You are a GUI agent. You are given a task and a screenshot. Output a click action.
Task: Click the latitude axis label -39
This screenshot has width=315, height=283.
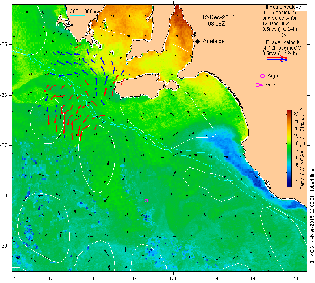(x=4, y=246)
